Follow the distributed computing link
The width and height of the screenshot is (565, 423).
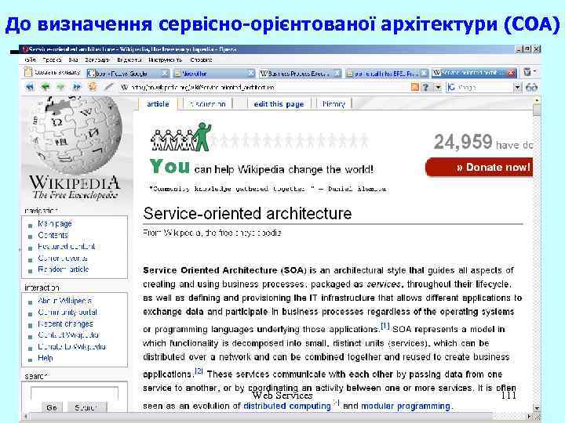click(x=287, y=406)
